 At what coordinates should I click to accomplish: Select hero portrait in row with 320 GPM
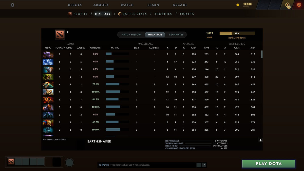click(x=48, y=122)
